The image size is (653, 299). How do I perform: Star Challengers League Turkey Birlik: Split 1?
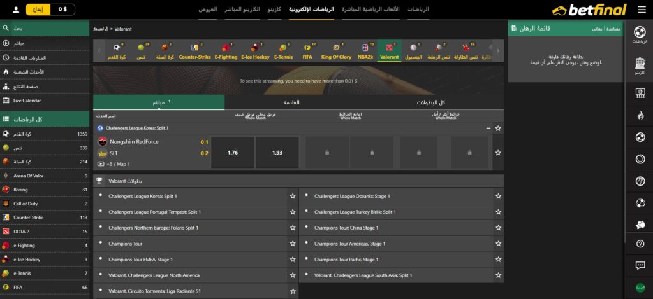pos(498,212)
